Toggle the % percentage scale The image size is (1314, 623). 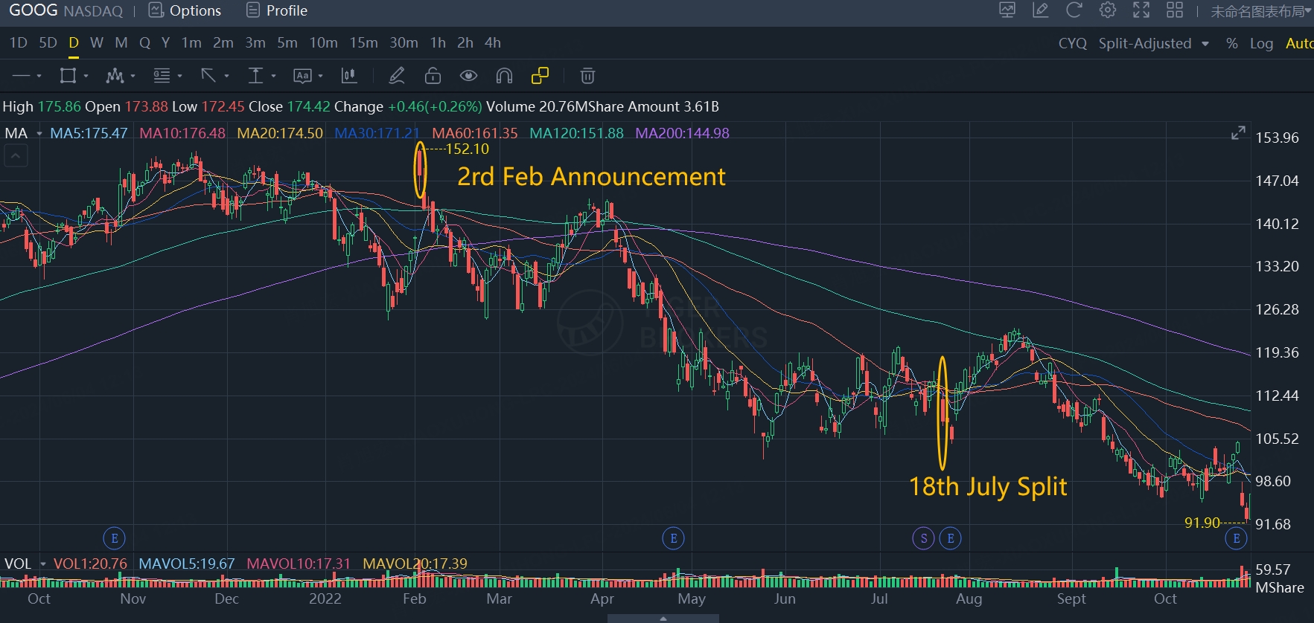click(1232, 44)
